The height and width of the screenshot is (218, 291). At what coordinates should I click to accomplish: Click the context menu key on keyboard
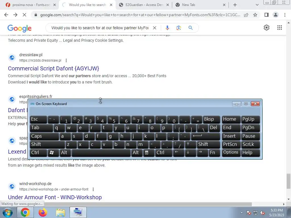[148, 153]
